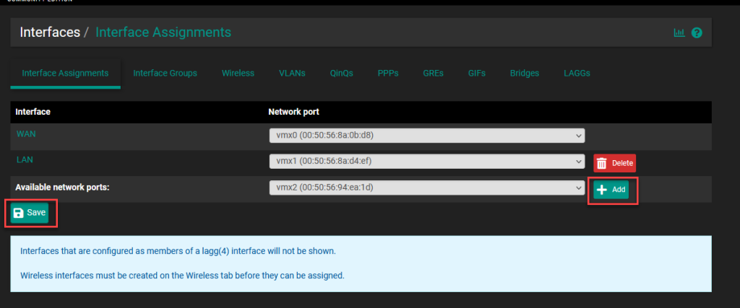Save the interface assignments

30,213
